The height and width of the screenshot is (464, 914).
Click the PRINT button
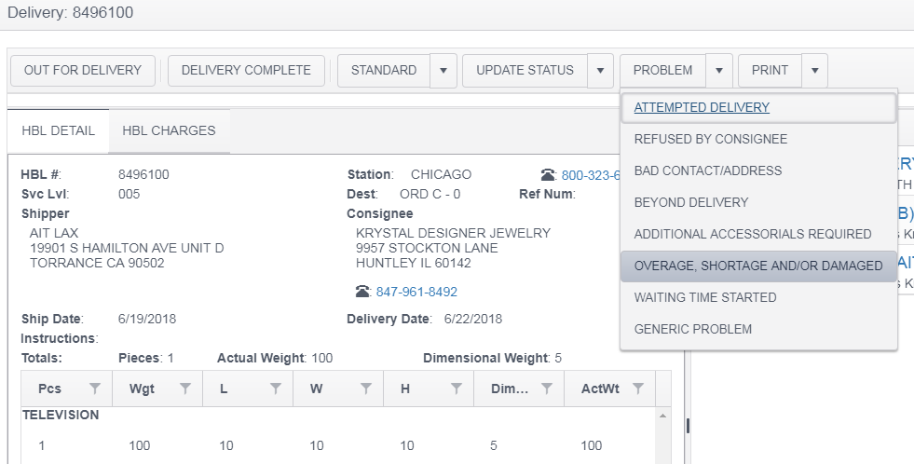(x=770, y=71)
